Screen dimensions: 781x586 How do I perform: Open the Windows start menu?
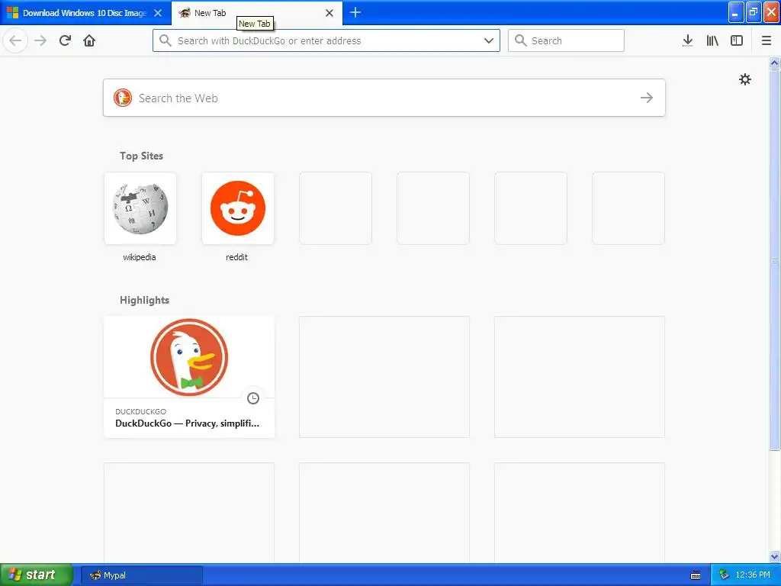tap(37, 575)
